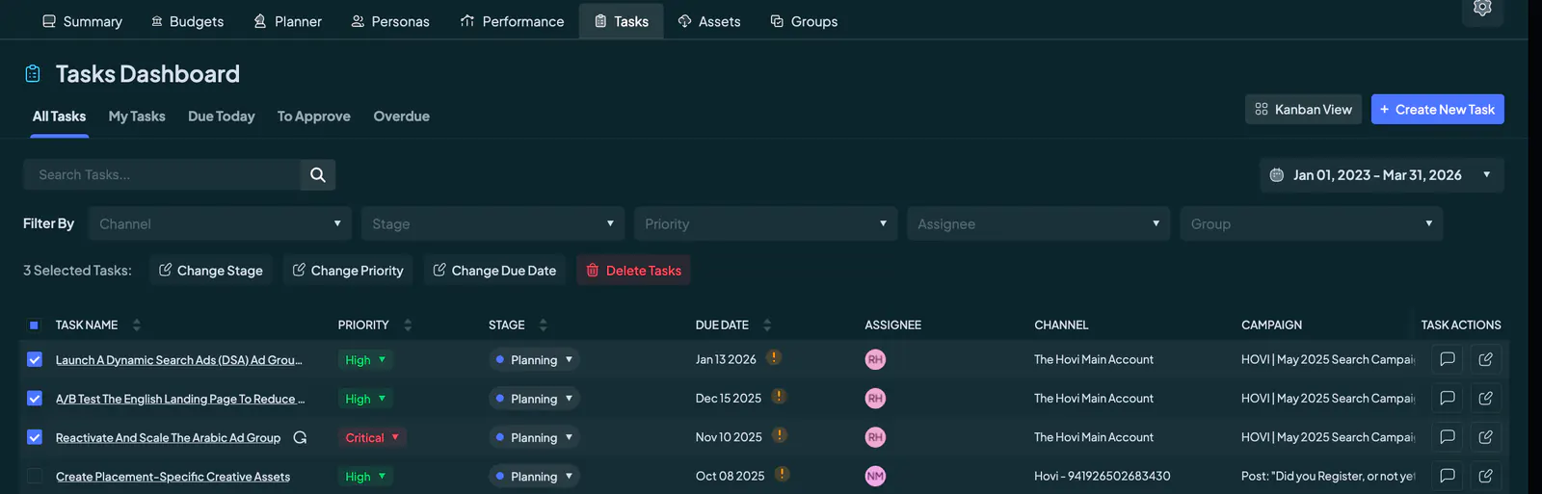Open the Create Placement-Specific Creative Assets link
This screenshot has height=494, width=1542.
[x=173, y=477]
